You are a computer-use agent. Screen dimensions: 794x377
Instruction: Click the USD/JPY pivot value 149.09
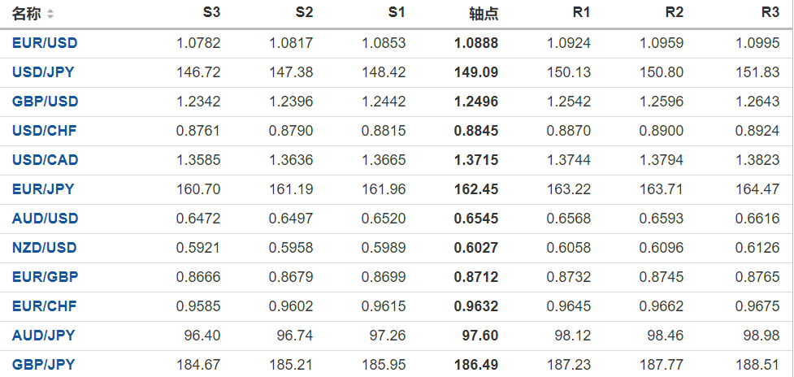coord(478,72)
